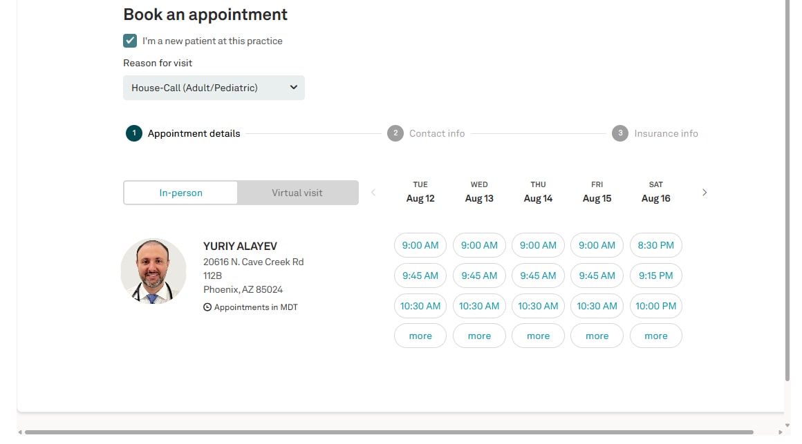Book 9:00 AM on Tue Aug 12

pos(420,245)
